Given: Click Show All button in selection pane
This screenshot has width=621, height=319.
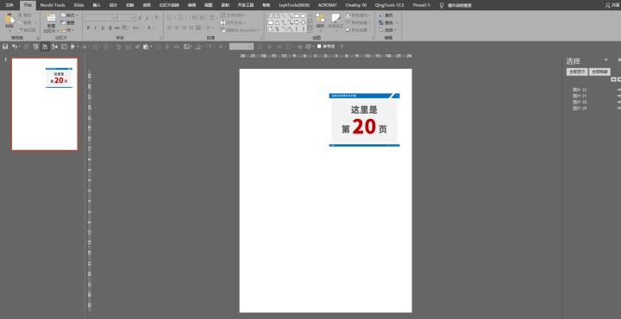Looking at the screenshot, I should (577, 72).
